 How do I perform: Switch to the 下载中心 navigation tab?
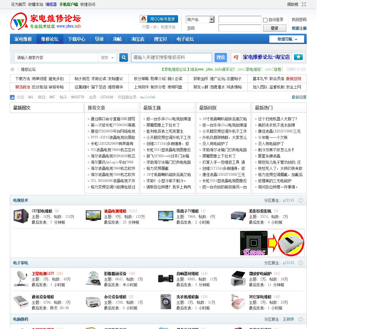click(x=77, y=39)
